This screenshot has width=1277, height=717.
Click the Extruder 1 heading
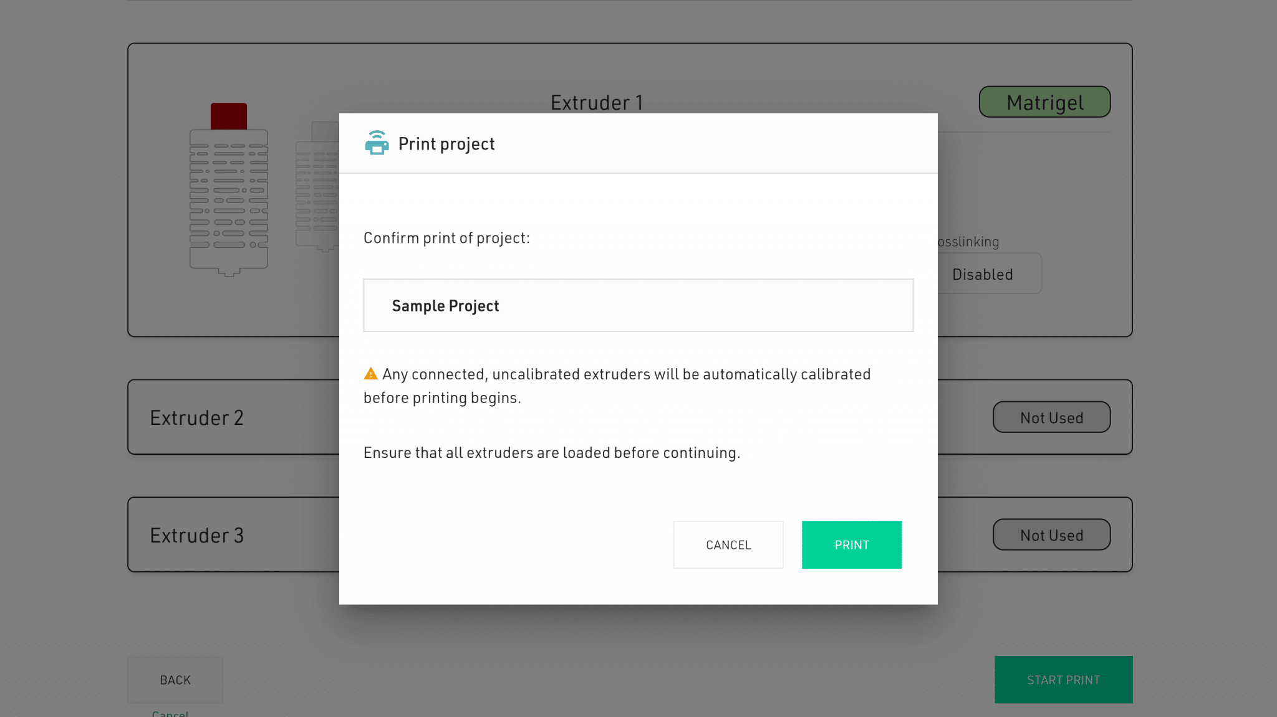pyautogui.click(x=597, y=102)
